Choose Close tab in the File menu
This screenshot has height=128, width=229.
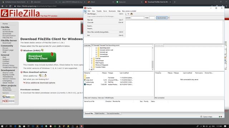tap(104, 22)
